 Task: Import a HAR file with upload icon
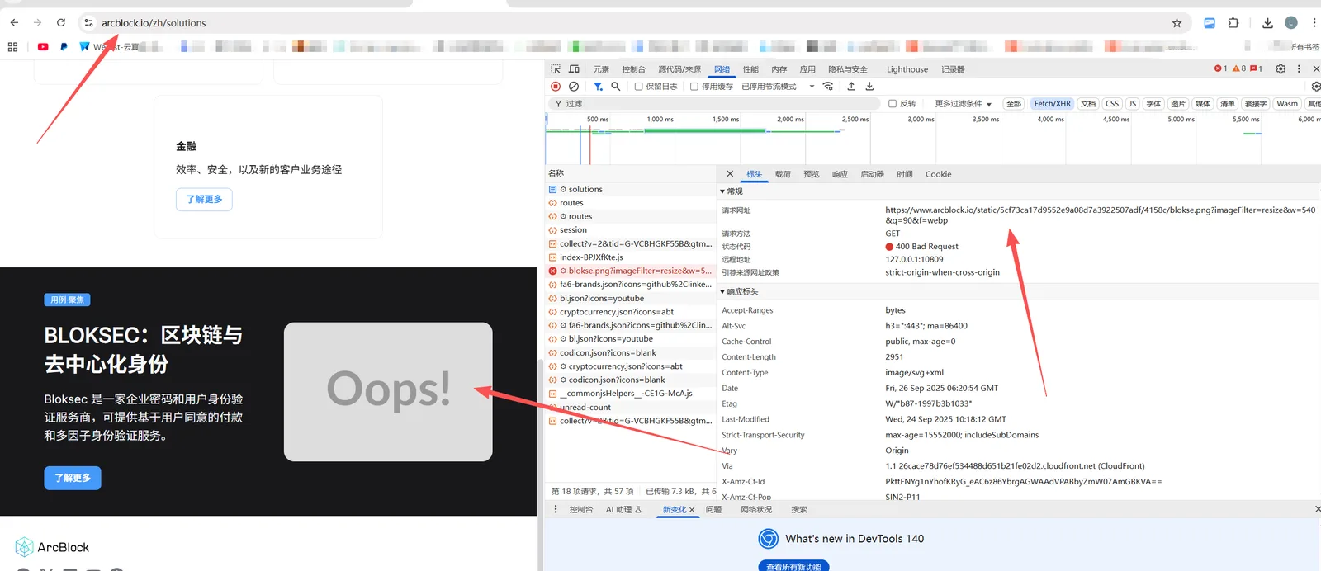(x=851, y=87)
